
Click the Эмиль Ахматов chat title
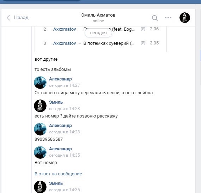pyautogui.click(x=98, y=15)
